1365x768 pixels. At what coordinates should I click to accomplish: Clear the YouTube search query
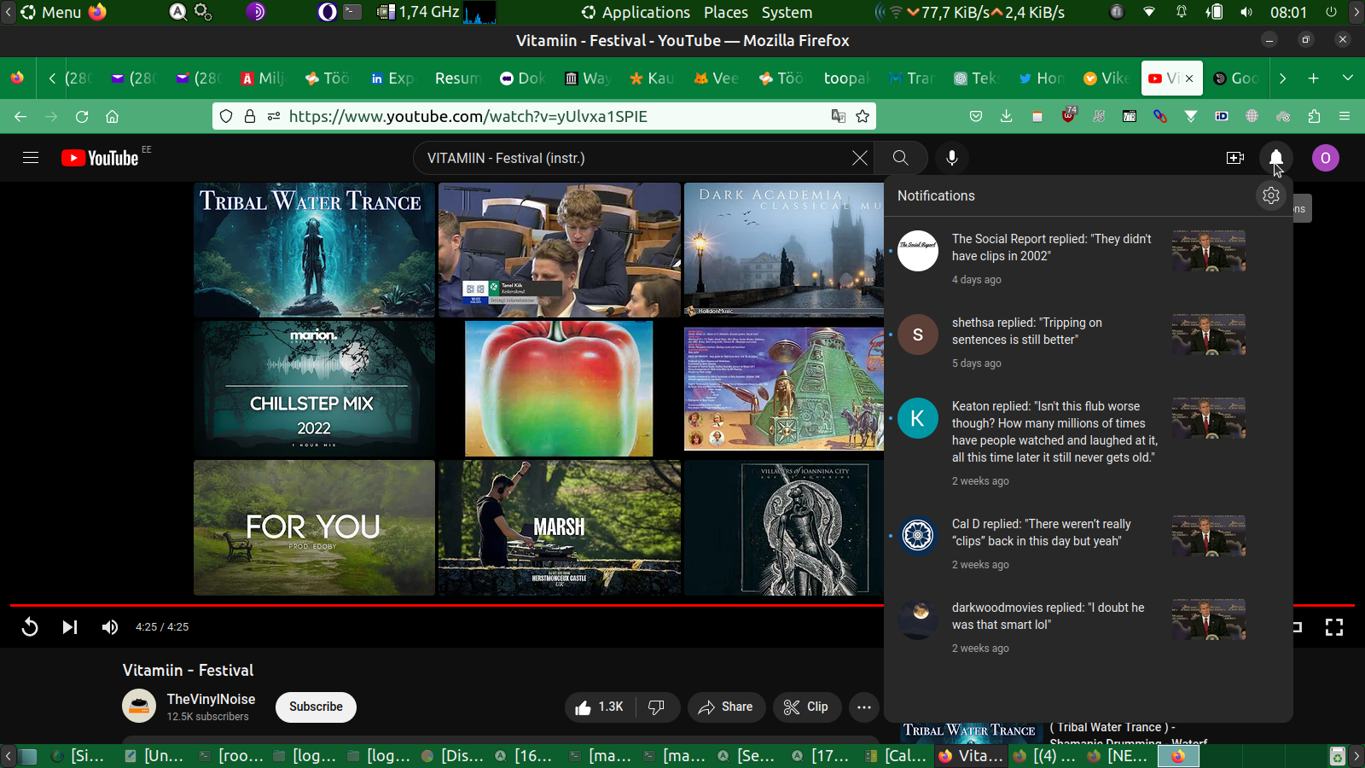(x=860, y=158)
